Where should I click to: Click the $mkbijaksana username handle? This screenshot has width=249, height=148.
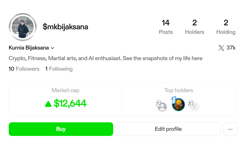pos(65,27)
